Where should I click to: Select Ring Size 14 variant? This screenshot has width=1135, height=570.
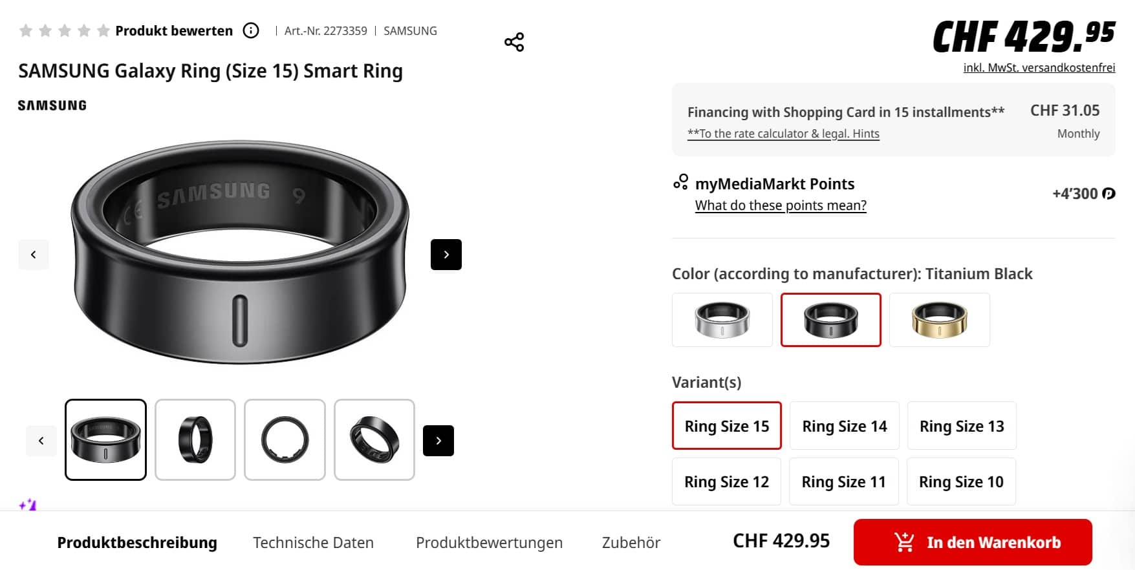coord(844,426)
